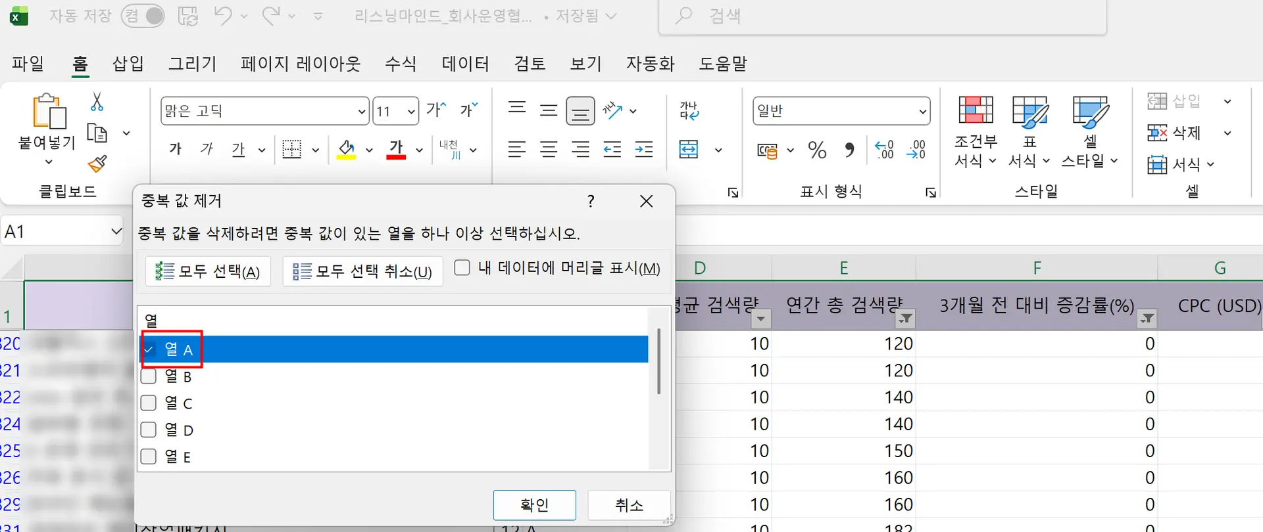Screen dimensions: 1263x532
Task: Check the 열 D checkbox
Action: click(x=149, y=430)
